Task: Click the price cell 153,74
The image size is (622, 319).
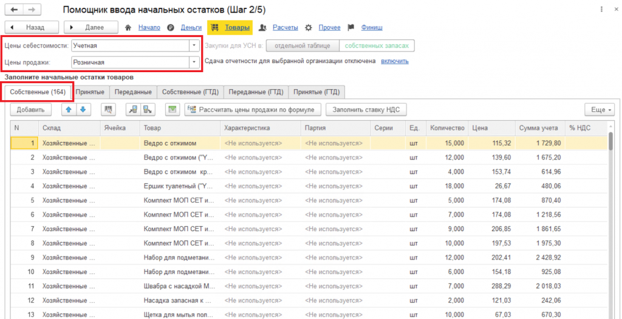Action: point(491,172)
